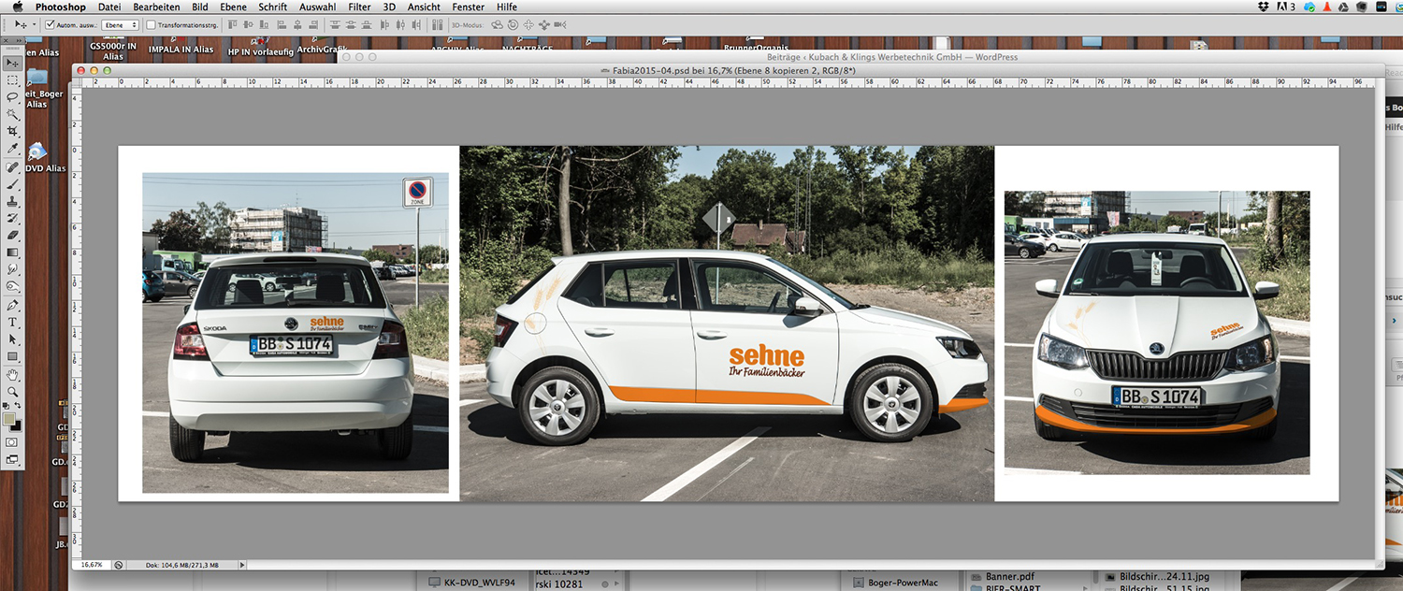Select the Type tool
This screenshot has width=1403, height=591.
[12, 322]
